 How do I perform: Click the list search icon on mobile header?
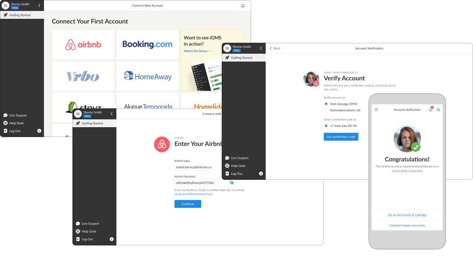coord(438,110)
